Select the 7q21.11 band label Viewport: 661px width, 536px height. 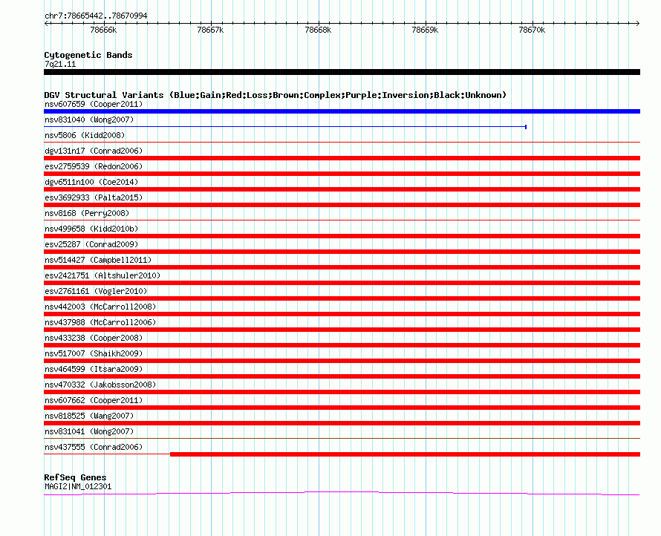click(60, 64)
